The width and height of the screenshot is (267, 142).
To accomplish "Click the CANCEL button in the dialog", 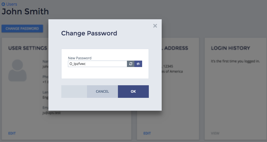I will [102, 91].
